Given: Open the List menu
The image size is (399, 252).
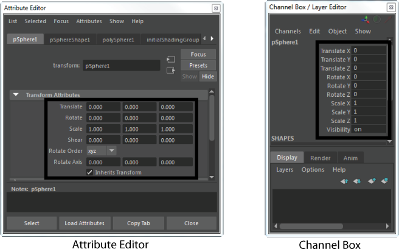Looking at the screenshot, I should pos(13,21).
